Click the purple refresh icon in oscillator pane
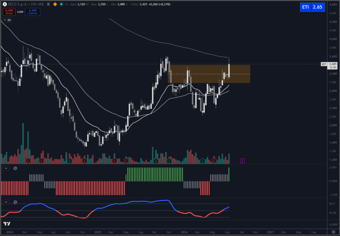The width and height of the screenshot is (340, 236). tap(15, 202)
